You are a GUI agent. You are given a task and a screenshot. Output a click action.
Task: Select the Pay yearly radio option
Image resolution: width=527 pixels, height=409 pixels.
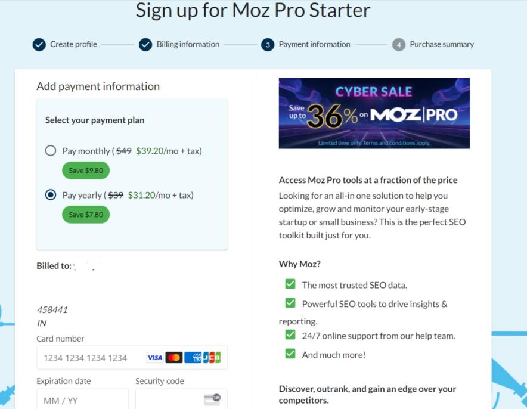tap(51, 195)
